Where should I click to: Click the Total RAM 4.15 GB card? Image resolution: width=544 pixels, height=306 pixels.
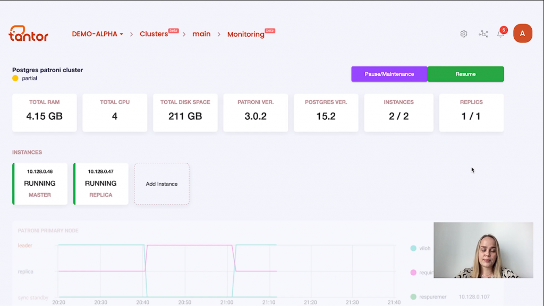(45, 112)
